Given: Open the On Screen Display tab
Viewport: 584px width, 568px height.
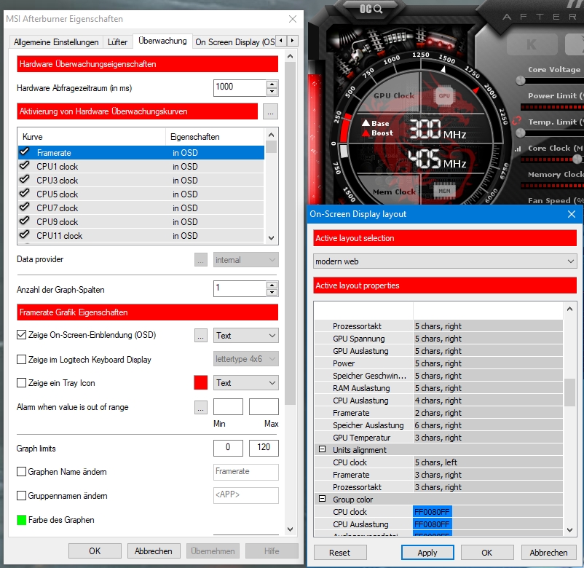Looking at the screenshot, I should tap(235, 42).
